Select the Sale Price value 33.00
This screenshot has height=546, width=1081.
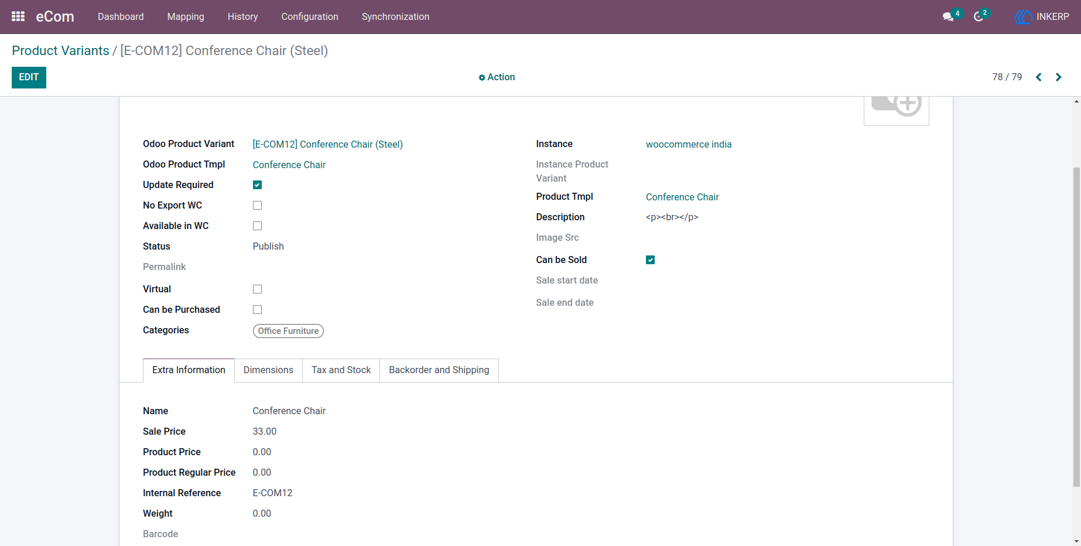264,432
